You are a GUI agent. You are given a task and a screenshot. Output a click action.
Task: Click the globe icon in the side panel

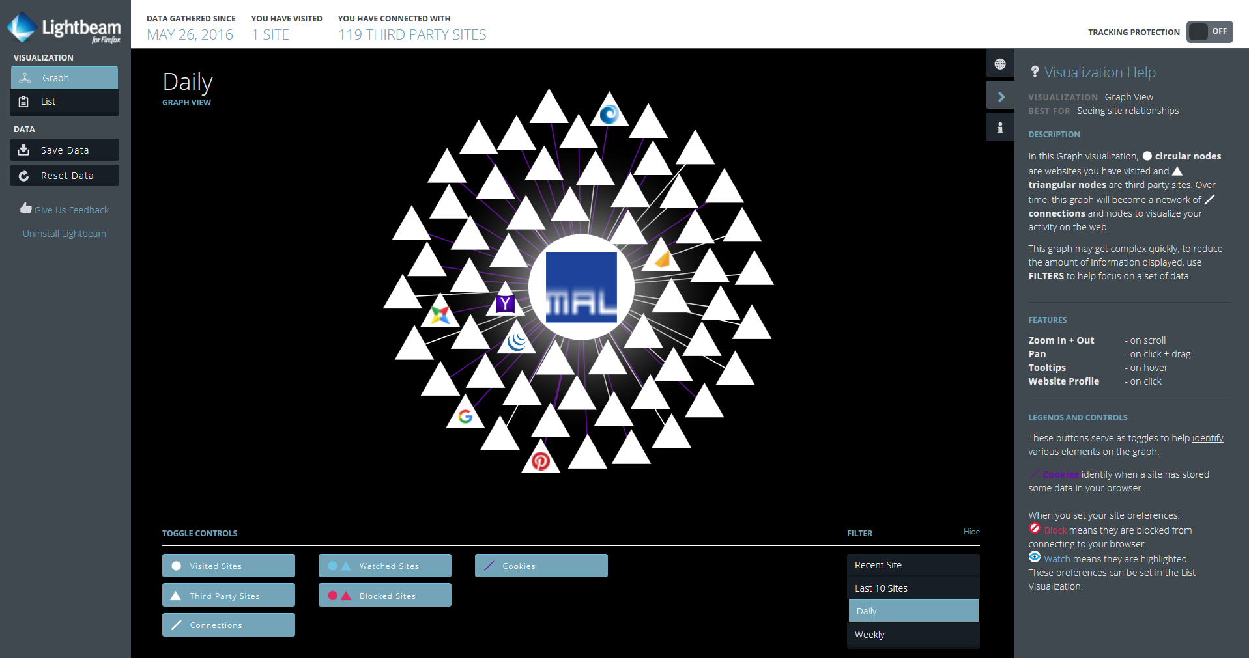pyautogui.click(x=999, y=64)
